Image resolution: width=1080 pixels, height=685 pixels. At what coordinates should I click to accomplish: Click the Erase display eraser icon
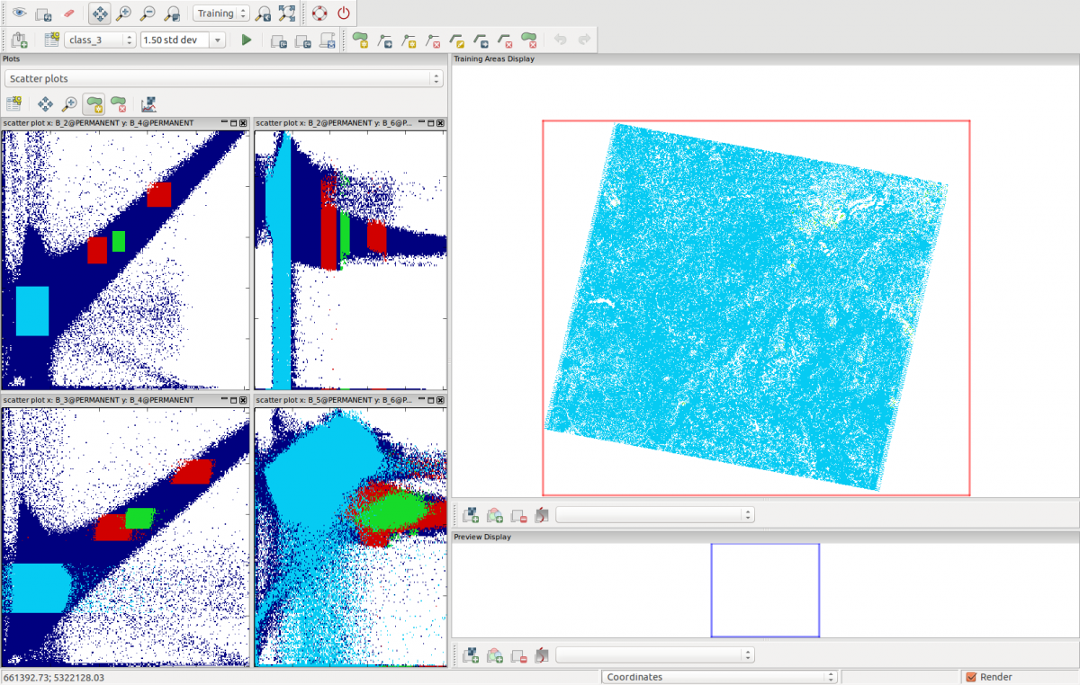(x=68, y=13)
